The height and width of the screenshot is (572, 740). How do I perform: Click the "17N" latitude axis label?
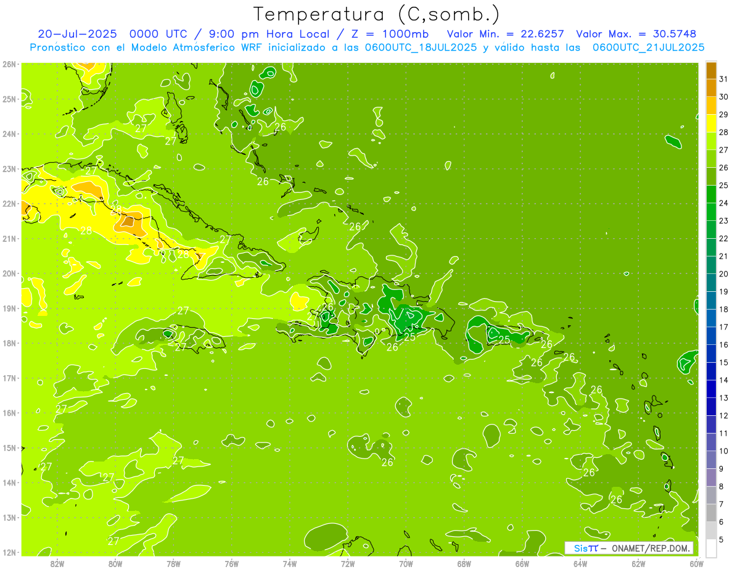pos(9,378)
